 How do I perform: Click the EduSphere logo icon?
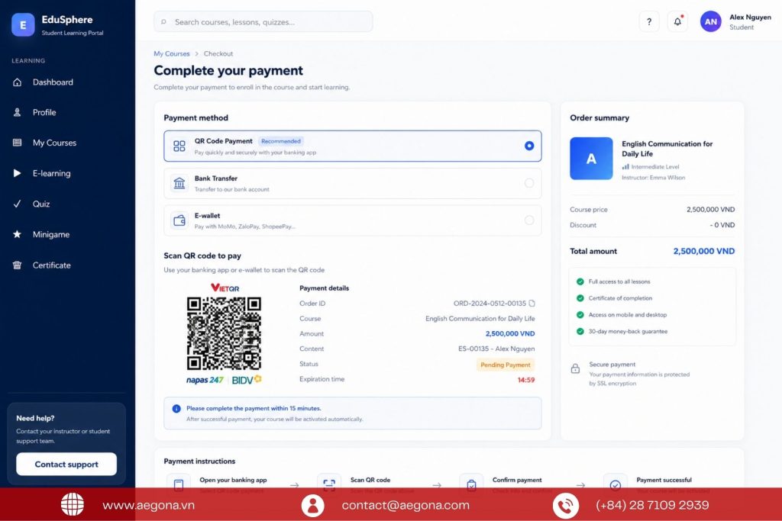[23, 25]
